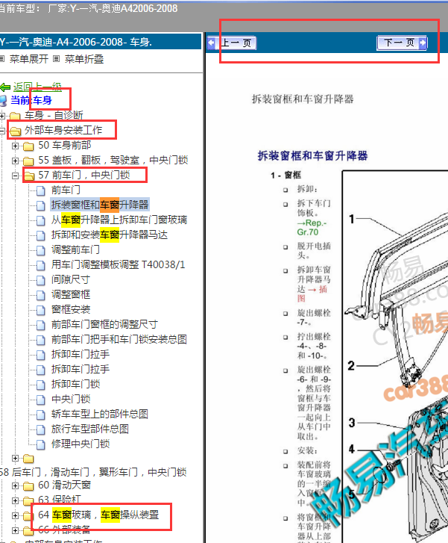Click page icon beside 修理中央门锁
The height and width of the screenshot is (543, 448).
click(41, 444)
